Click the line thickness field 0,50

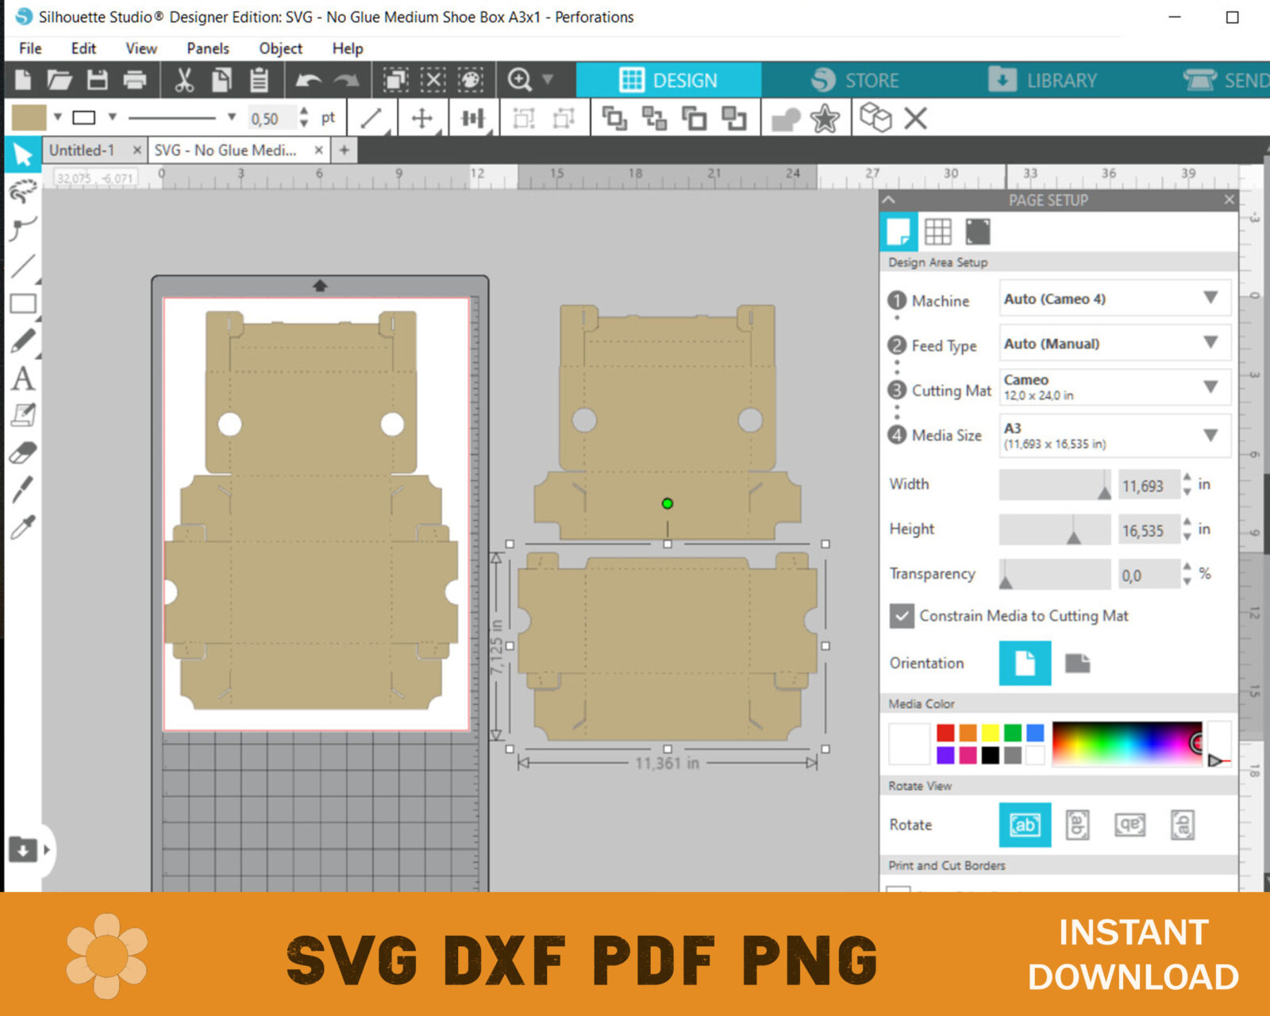point(271,119)
